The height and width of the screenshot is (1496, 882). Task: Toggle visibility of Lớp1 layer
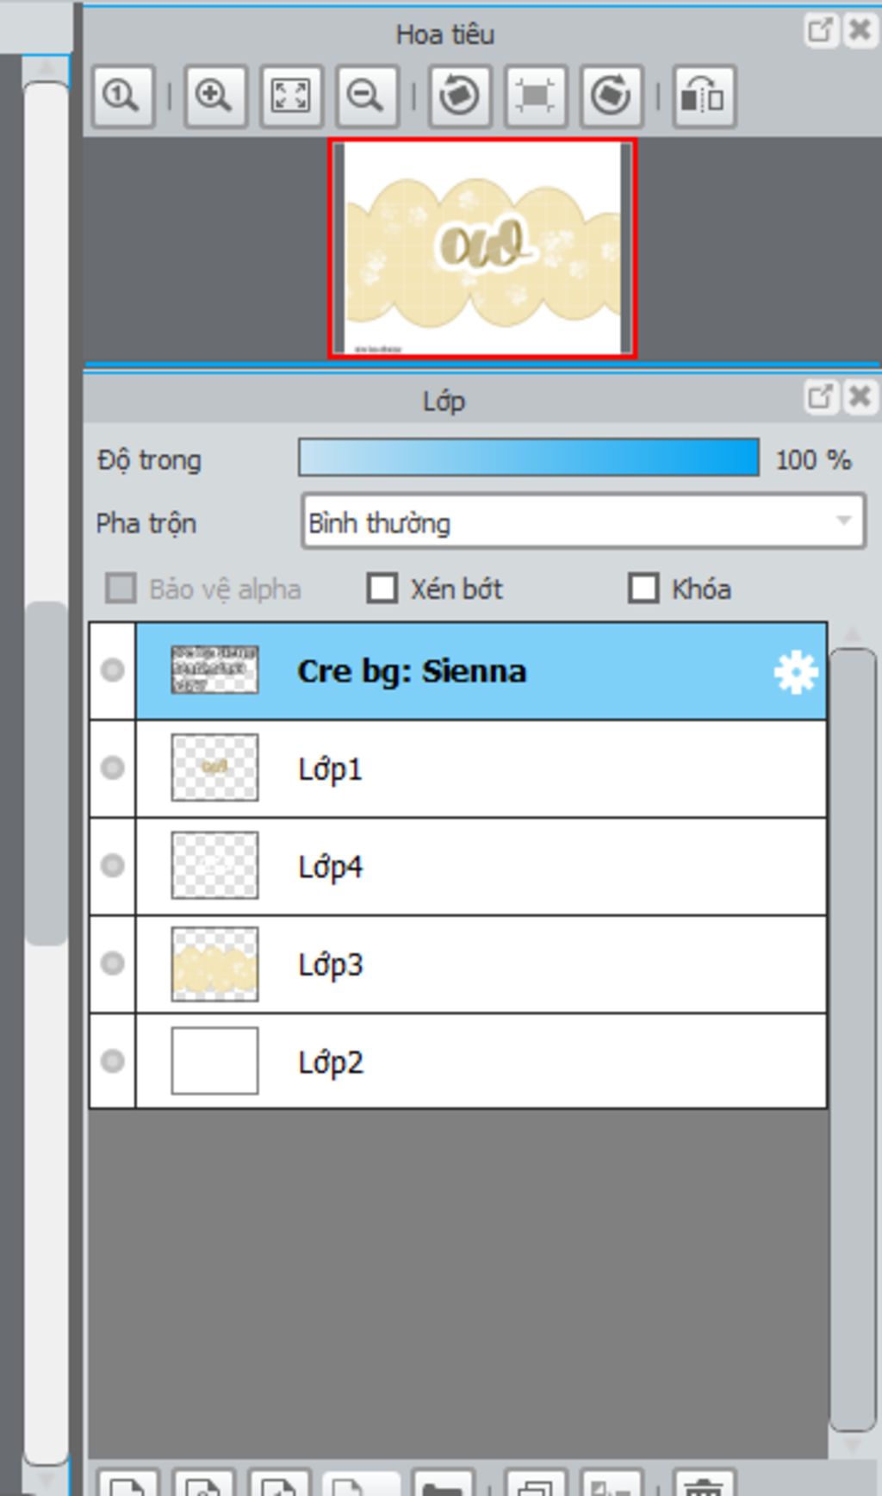point(112,768)
